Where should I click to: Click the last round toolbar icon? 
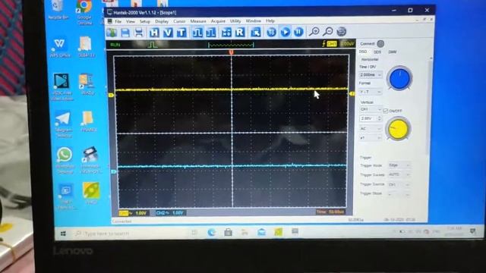click(342, 32)
